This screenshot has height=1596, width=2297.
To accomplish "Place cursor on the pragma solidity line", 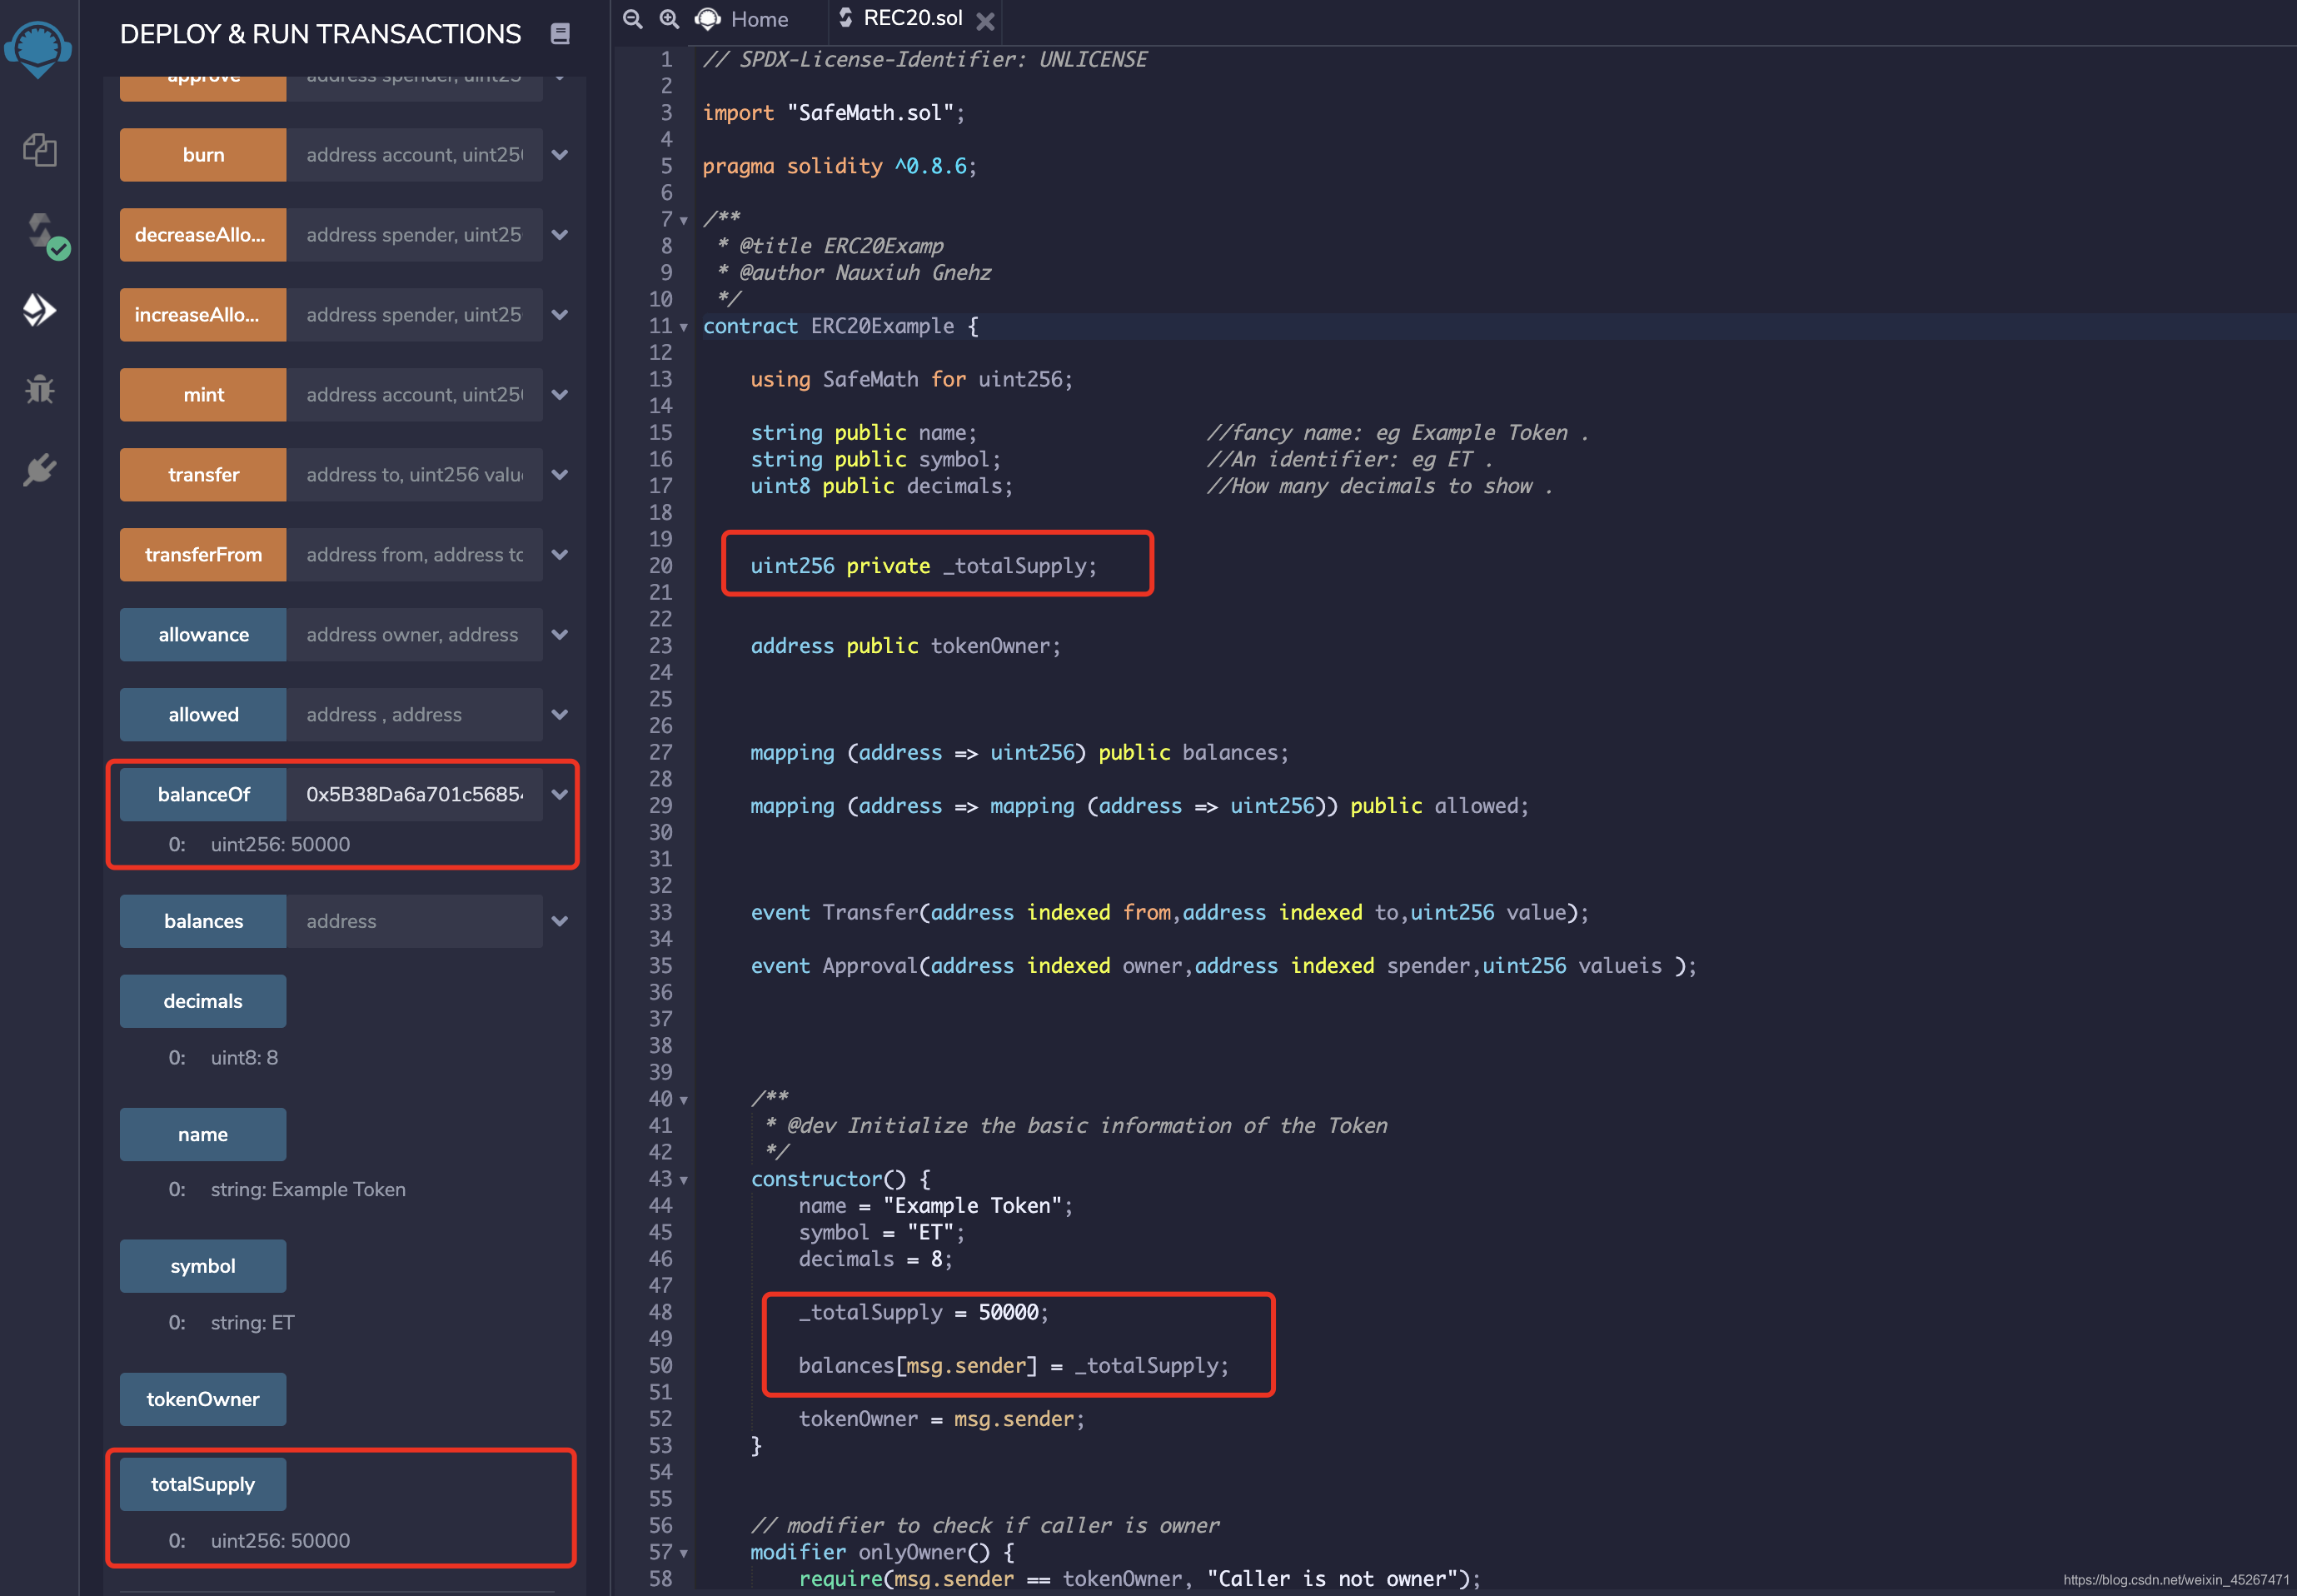I will (x=840, y=166).
